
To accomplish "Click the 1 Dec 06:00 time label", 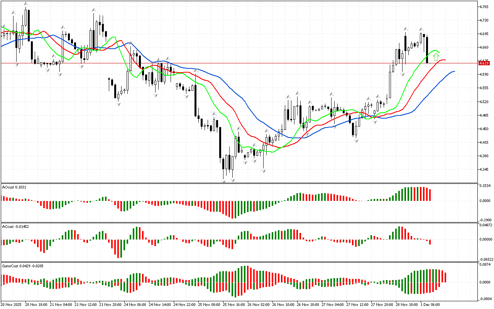I will click(430, 305).
